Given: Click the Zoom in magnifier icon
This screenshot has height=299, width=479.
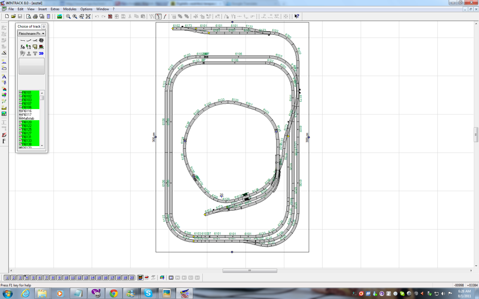Looking at the screenshot, I should tap(75, 16).
